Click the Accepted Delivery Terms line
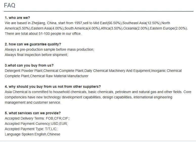196x142 pixels. (37, 118)
